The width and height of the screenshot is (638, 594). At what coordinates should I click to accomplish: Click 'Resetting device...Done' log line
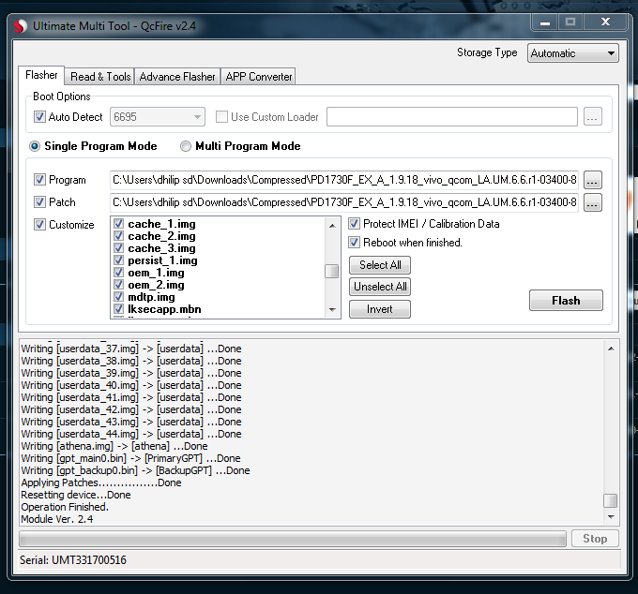(x=76, y=495)
